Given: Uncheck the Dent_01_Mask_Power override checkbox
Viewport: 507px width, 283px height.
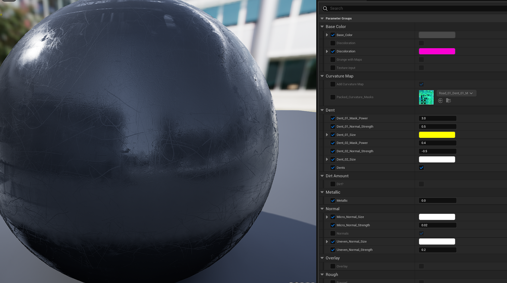Looking at the screenshot, I should [333, 118].
